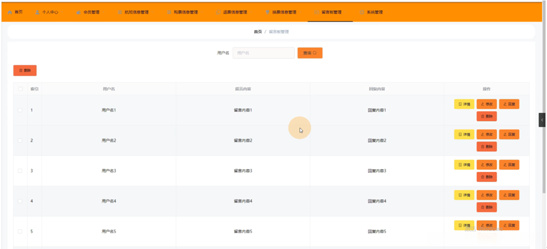Image resolution: width=547 pixels, height=249 pixels.
Task: Click 回复 for 用户名1 row
Action: (x=509, y=104)
